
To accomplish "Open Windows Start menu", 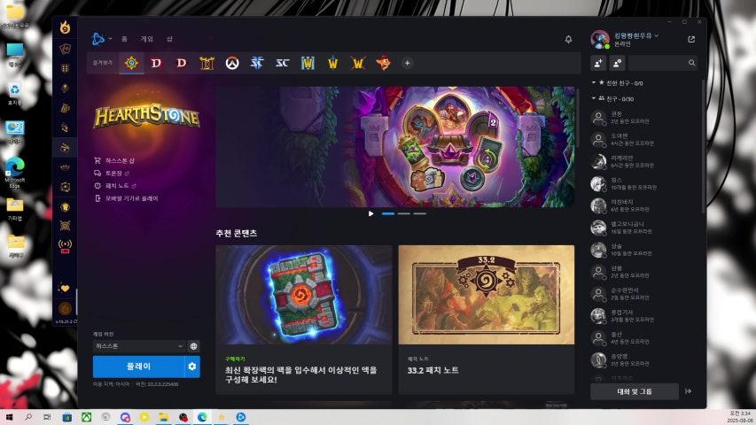I will (x=9, y=417).
